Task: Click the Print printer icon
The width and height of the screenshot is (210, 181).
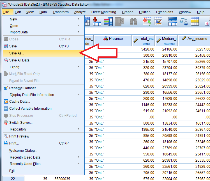Action: click(6, 143)
